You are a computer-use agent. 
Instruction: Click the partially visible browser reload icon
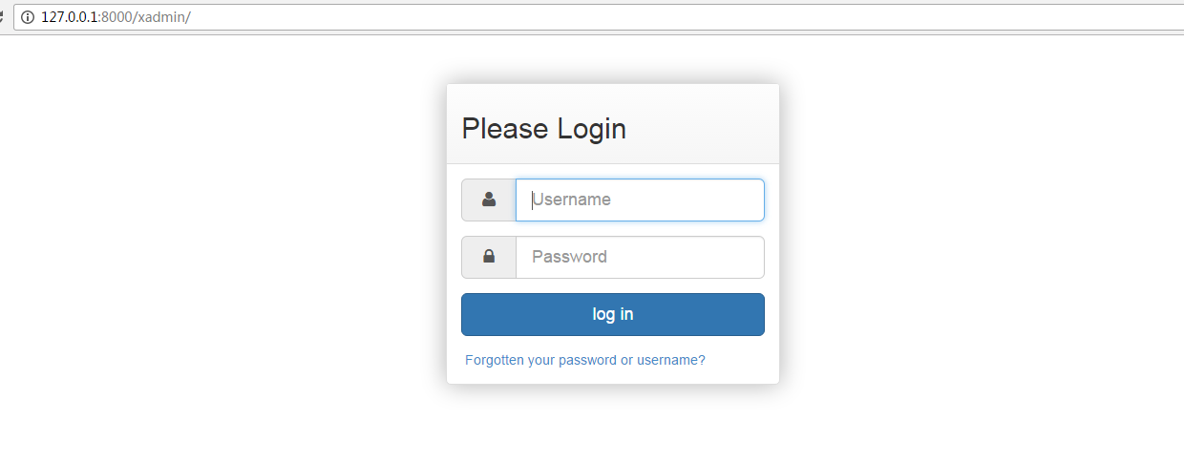(x=3, y=17)
